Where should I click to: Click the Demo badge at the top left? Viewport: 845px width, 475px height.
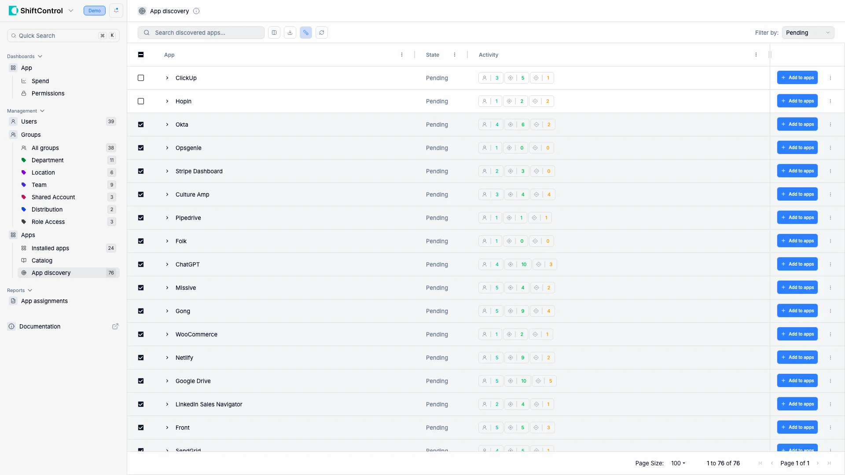[x=94, y=11]
